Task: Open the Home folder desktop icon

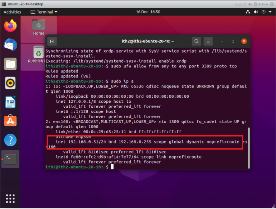Action: click(x=38, y=27)
